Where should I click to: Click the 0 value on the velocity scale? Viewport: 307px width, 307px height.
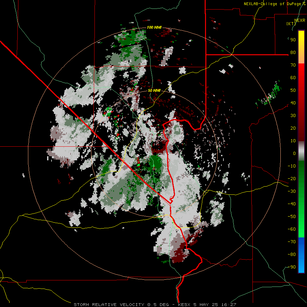pos(294,153)
